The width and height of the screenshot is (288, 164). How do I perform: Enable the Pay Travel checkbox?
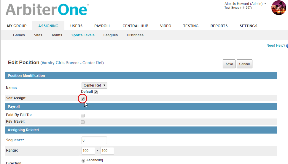[83, 122]
